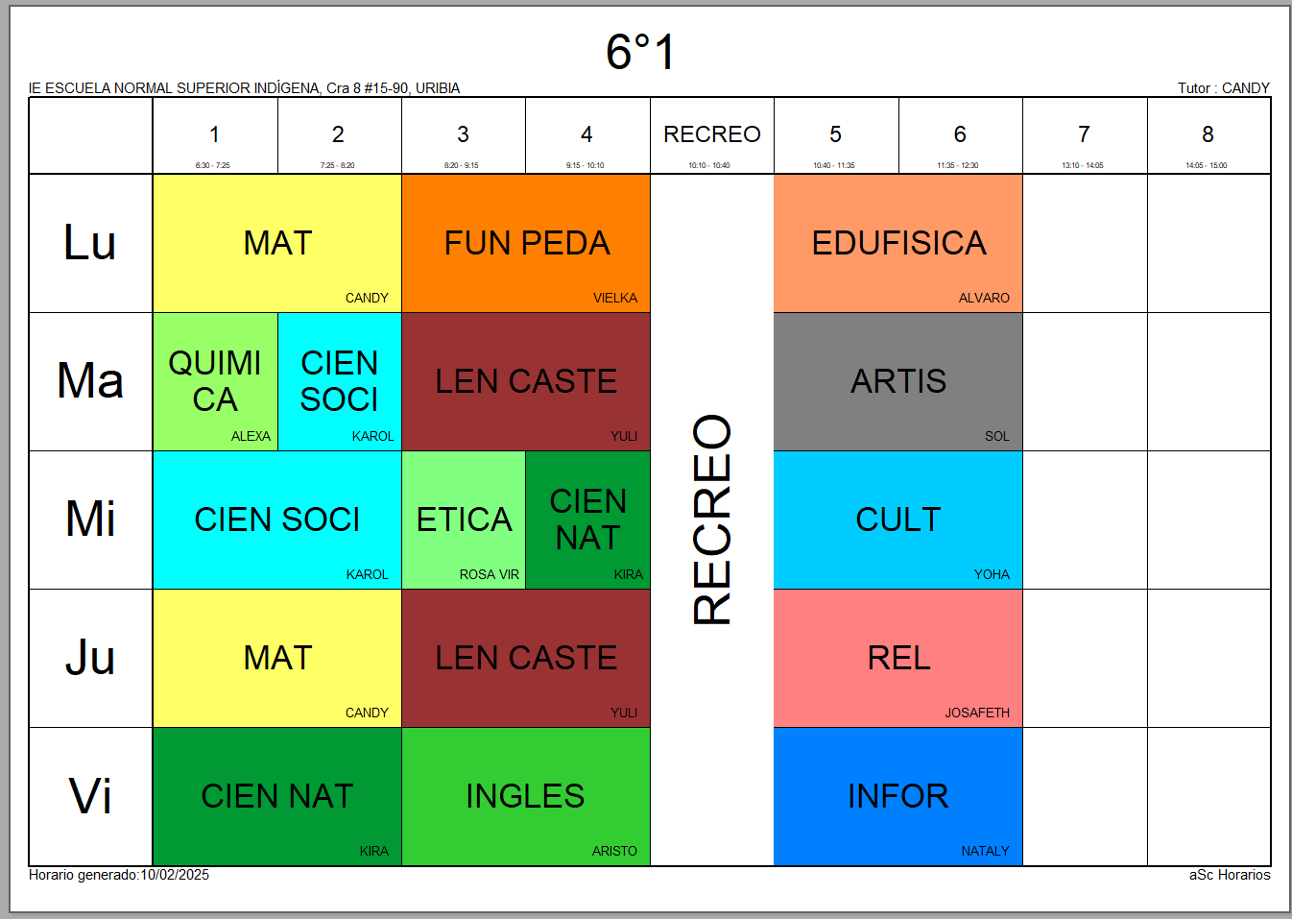Select Tuesday's LEN CASTE lesson block
1292x919 pixels.
[x=526, y=381]
